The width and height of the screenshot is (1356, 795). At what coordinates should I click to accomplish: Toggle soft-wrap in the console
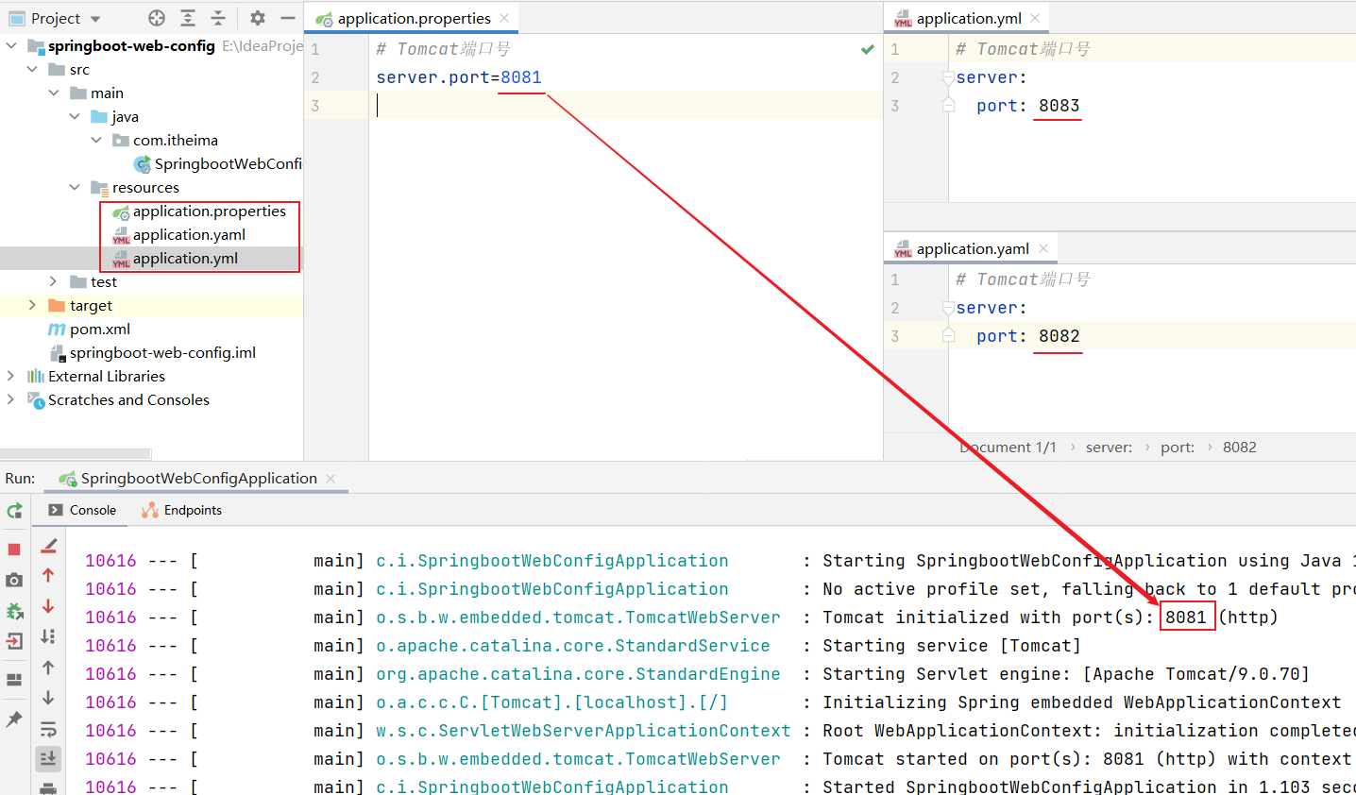[x=49, y=729]
